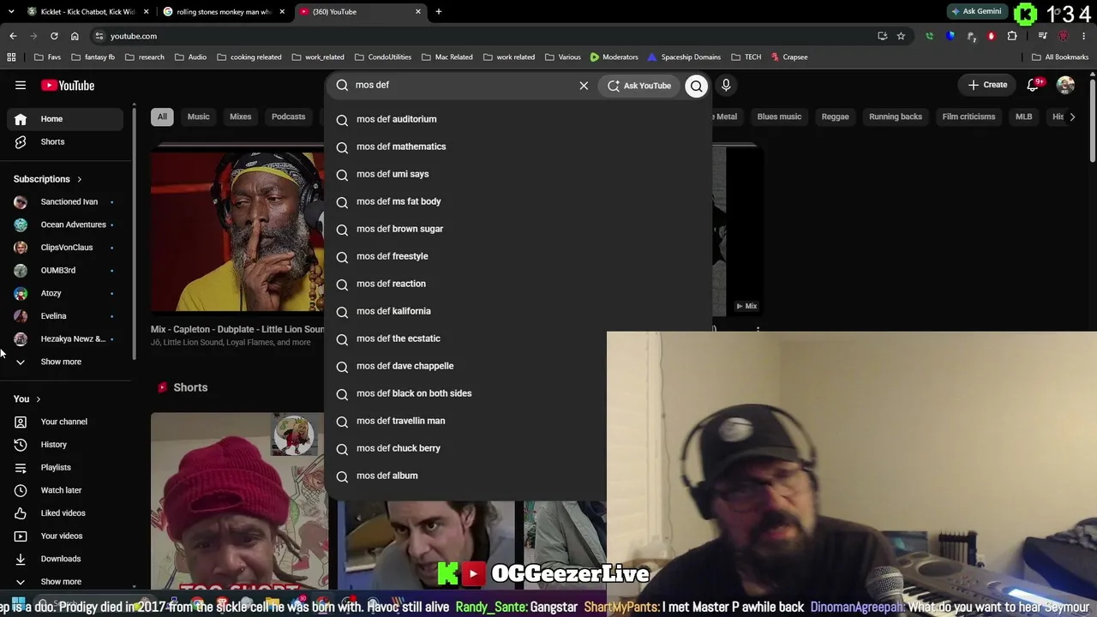Screen dimensions: 1097x617
Task: Expand the Subscriptions section header
Action: pos(48,179)
